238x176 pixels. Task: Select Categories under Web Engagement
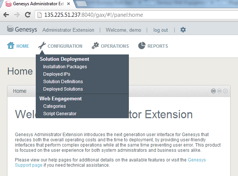(x=54, y=106)
